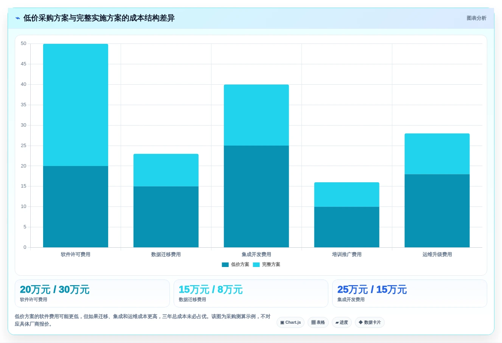
Task: Click the 25万元 / 15万元 card value
Action: [x=372, y=290]
